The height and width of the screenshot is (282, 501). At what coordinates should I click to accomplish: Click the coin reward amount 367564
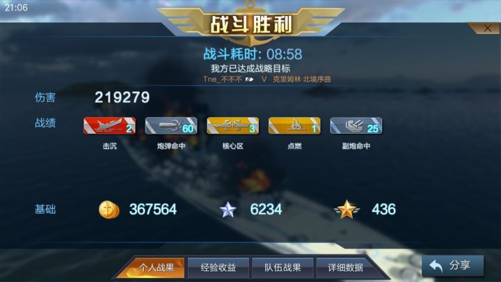pos(153,210)
